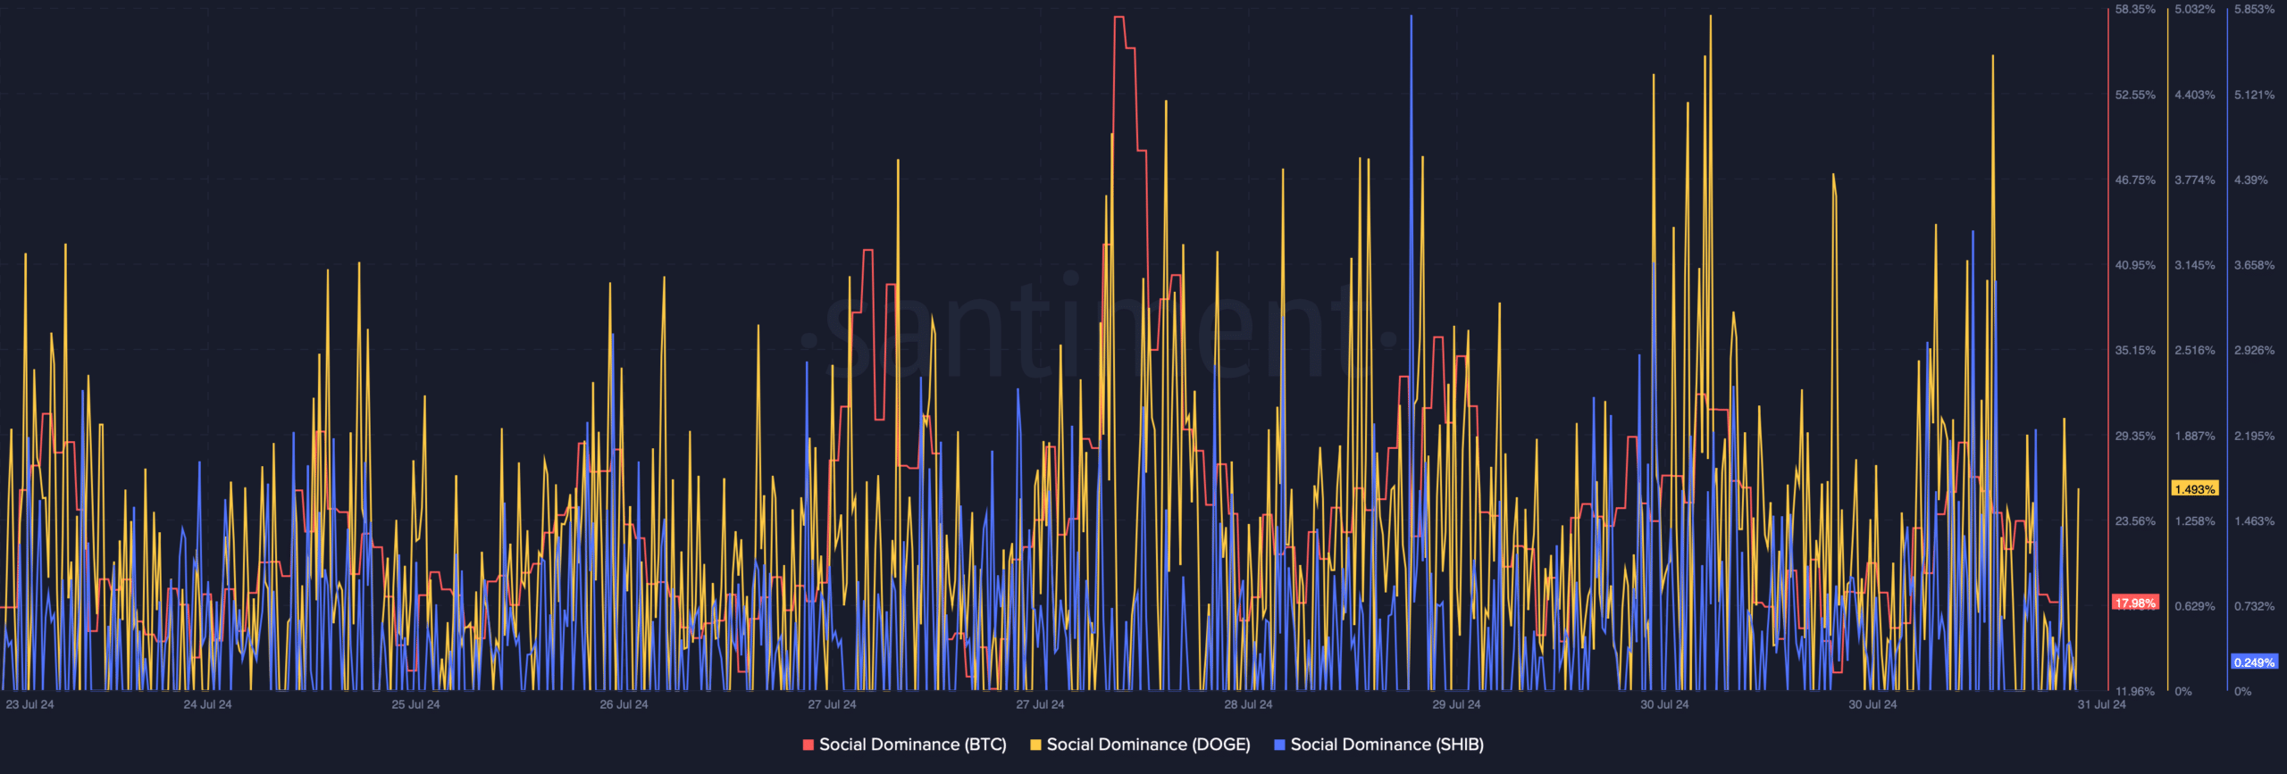The height and width of the screenshot is (774, 2287).
Task: Click the 11.96% BTC axis minimum
Action: tap(2135, 691)
